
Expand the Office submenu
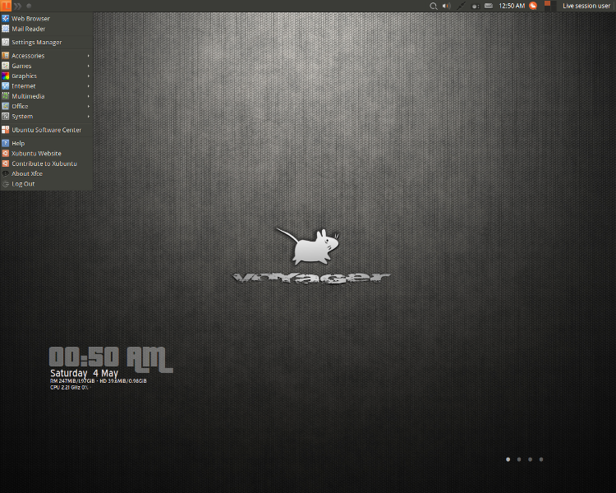click(x=46, y=106)
